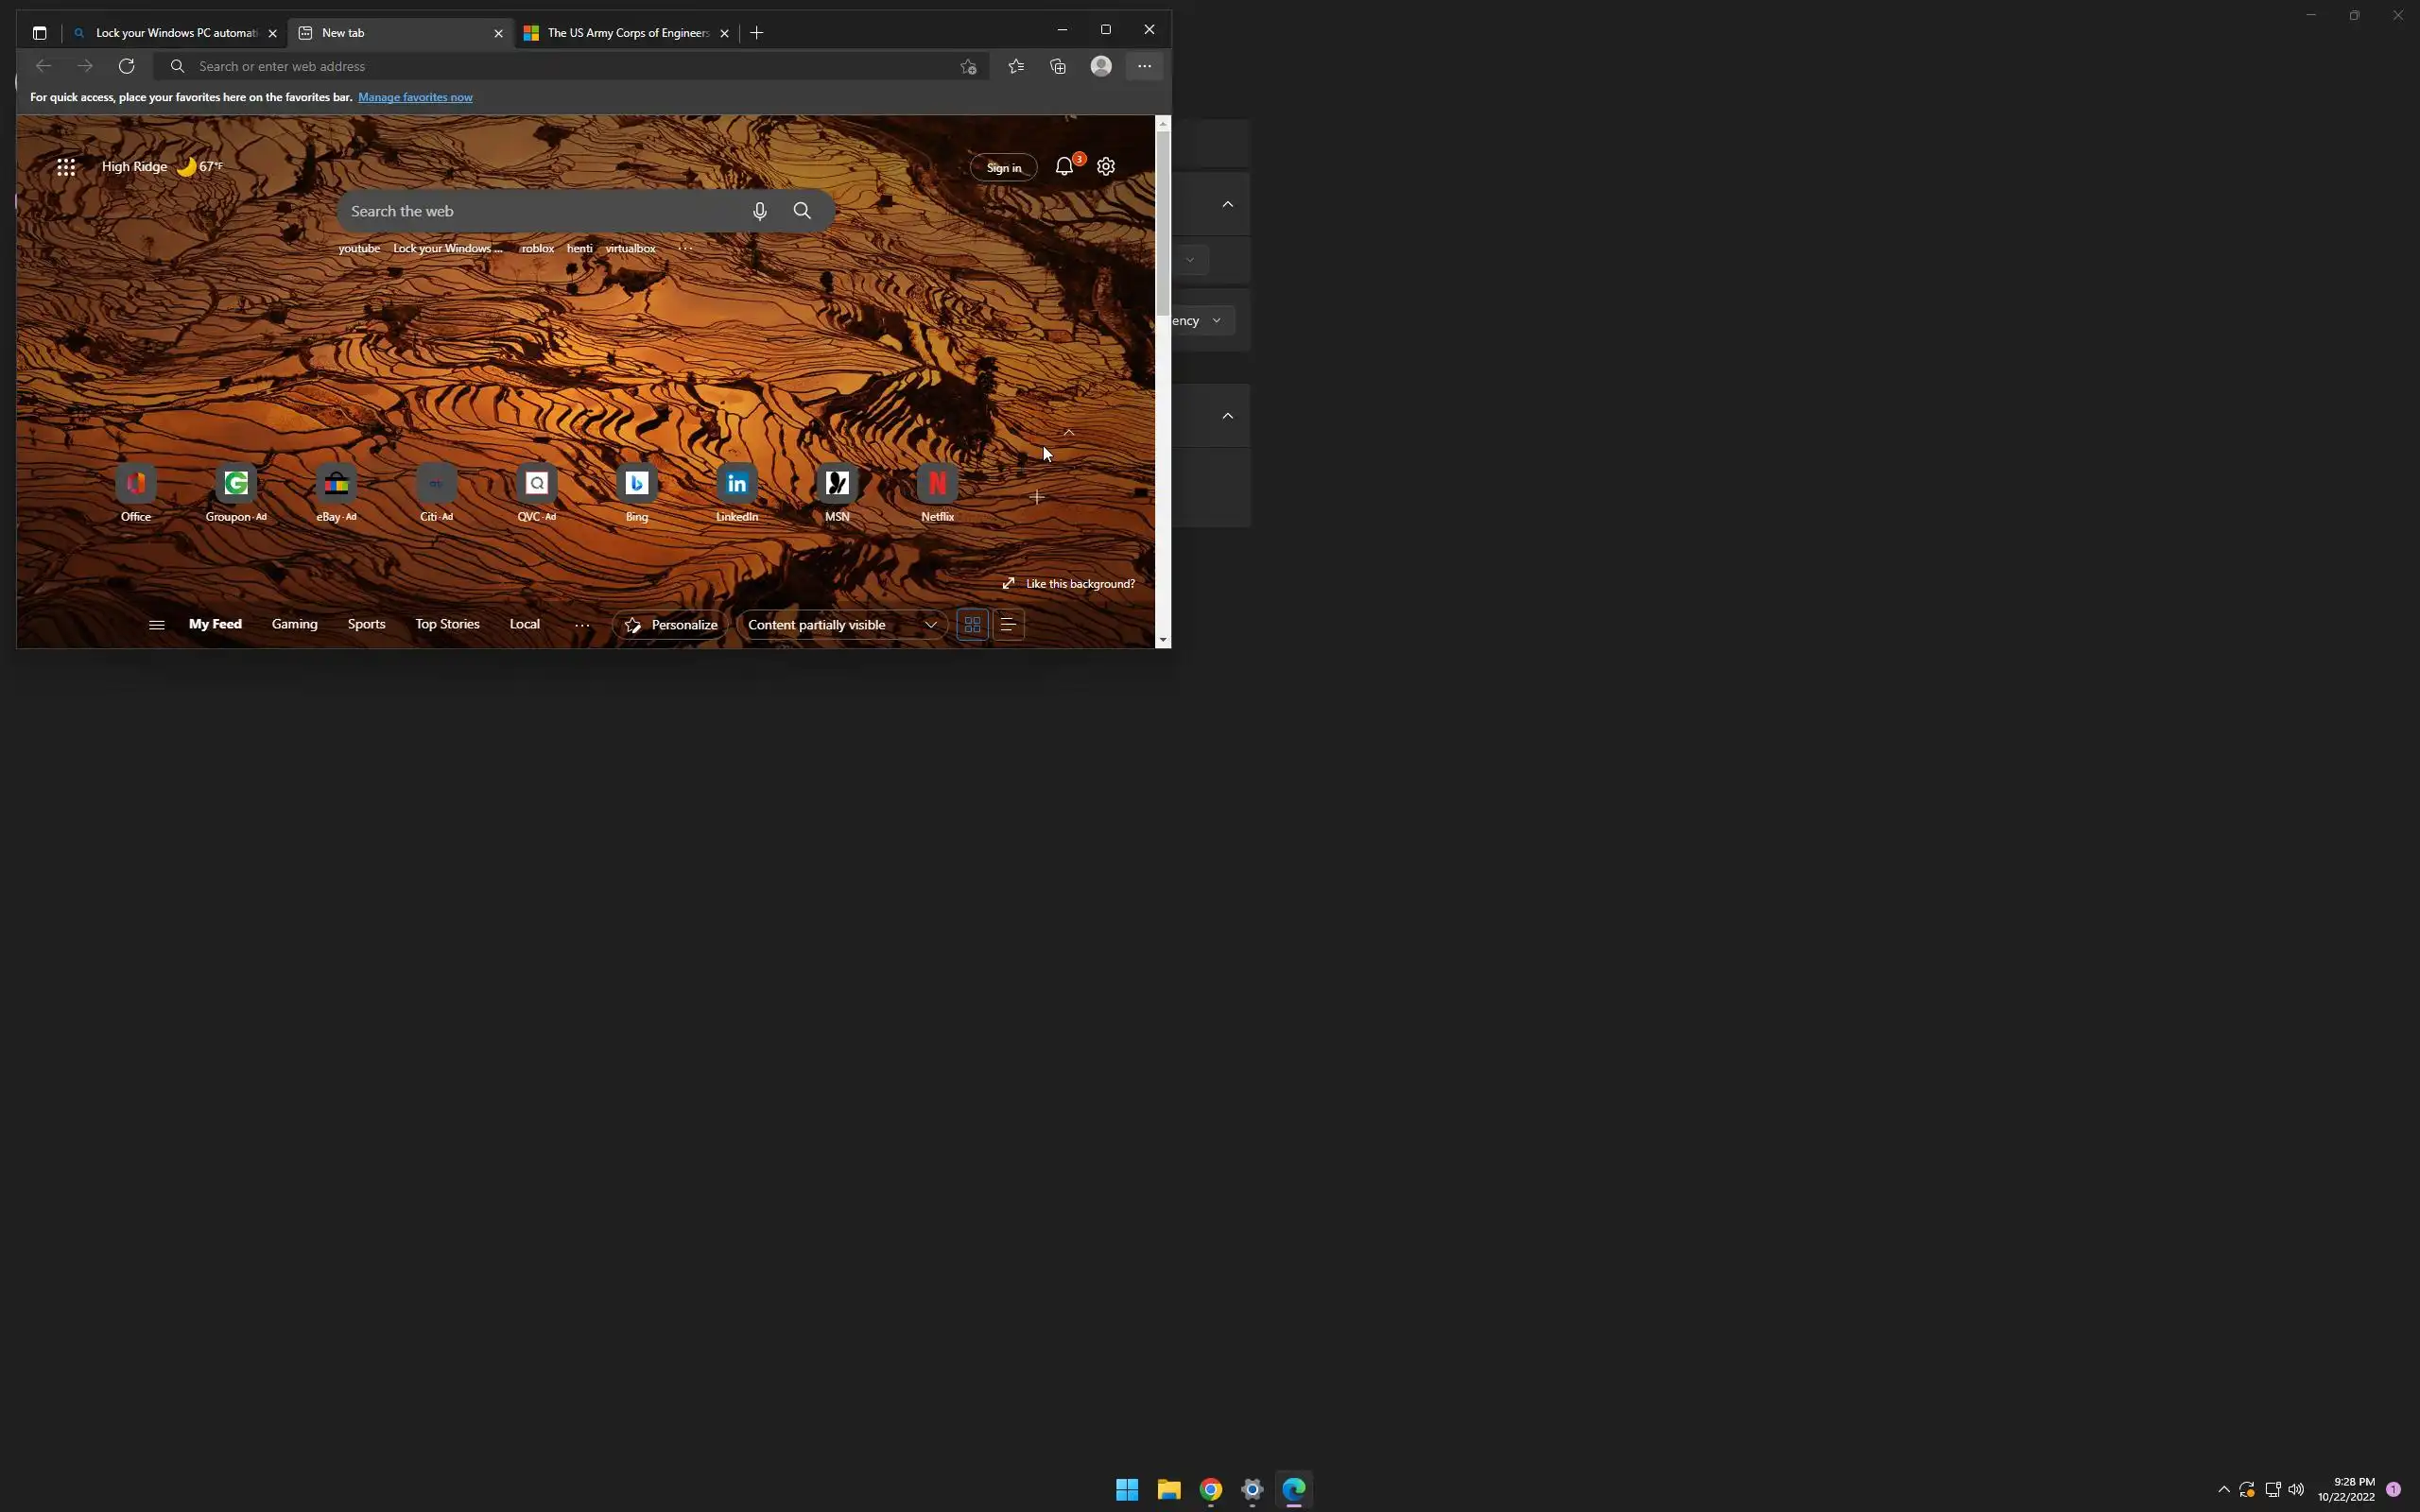The height and width of the screenshot is (1512, 2420).
Task: Collapse the quick links row
Action: [x=1069, y=433]
